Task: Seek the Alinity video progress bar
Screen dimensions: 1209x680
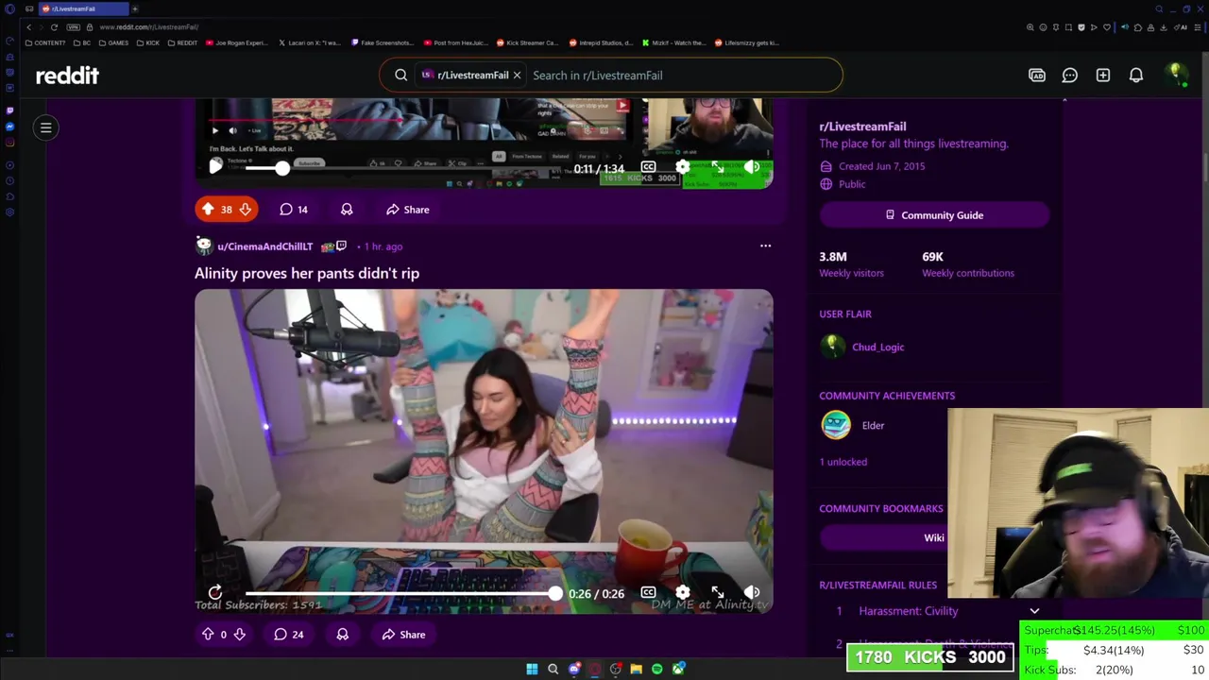Action: point(400,593)
